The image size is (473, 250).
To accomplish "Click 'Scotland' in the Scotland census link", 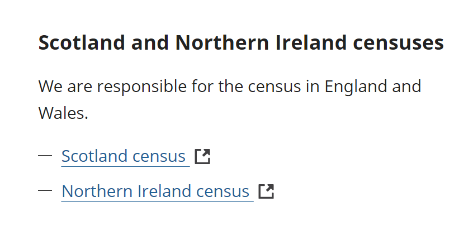I will tap(93, 156).
